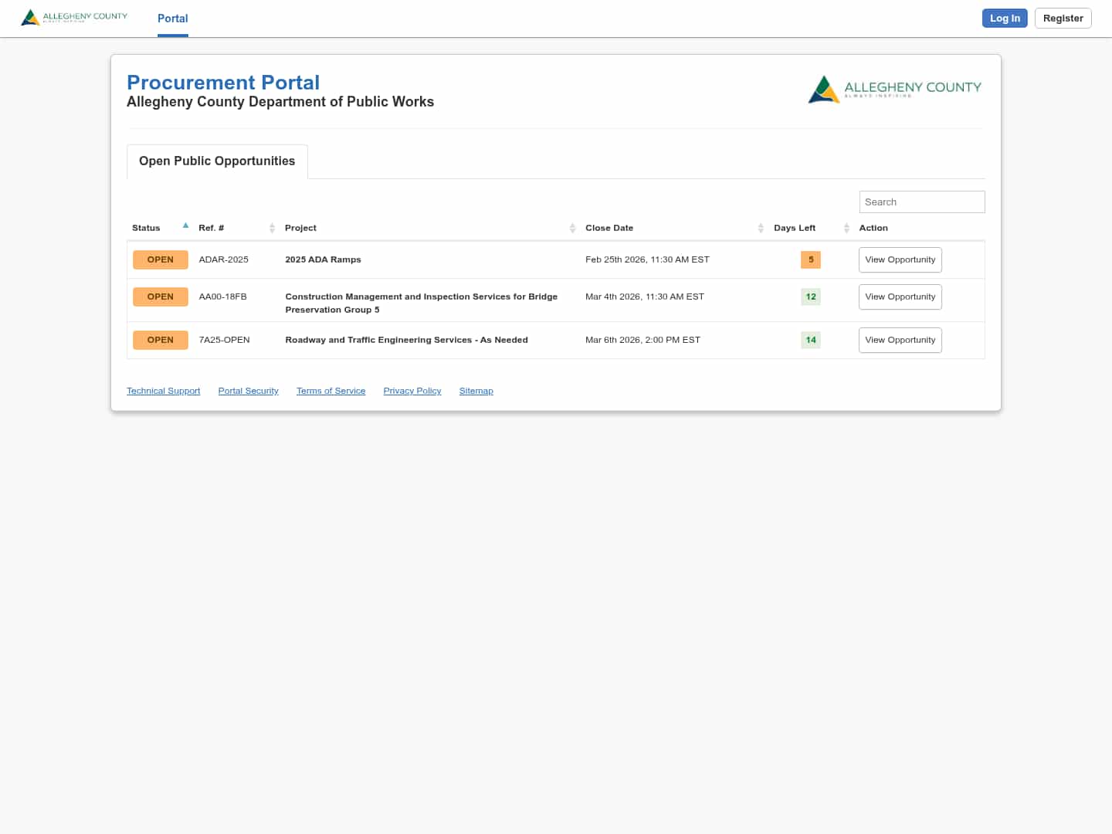
Task: Focus the Search input field
Action: point(921,202)
